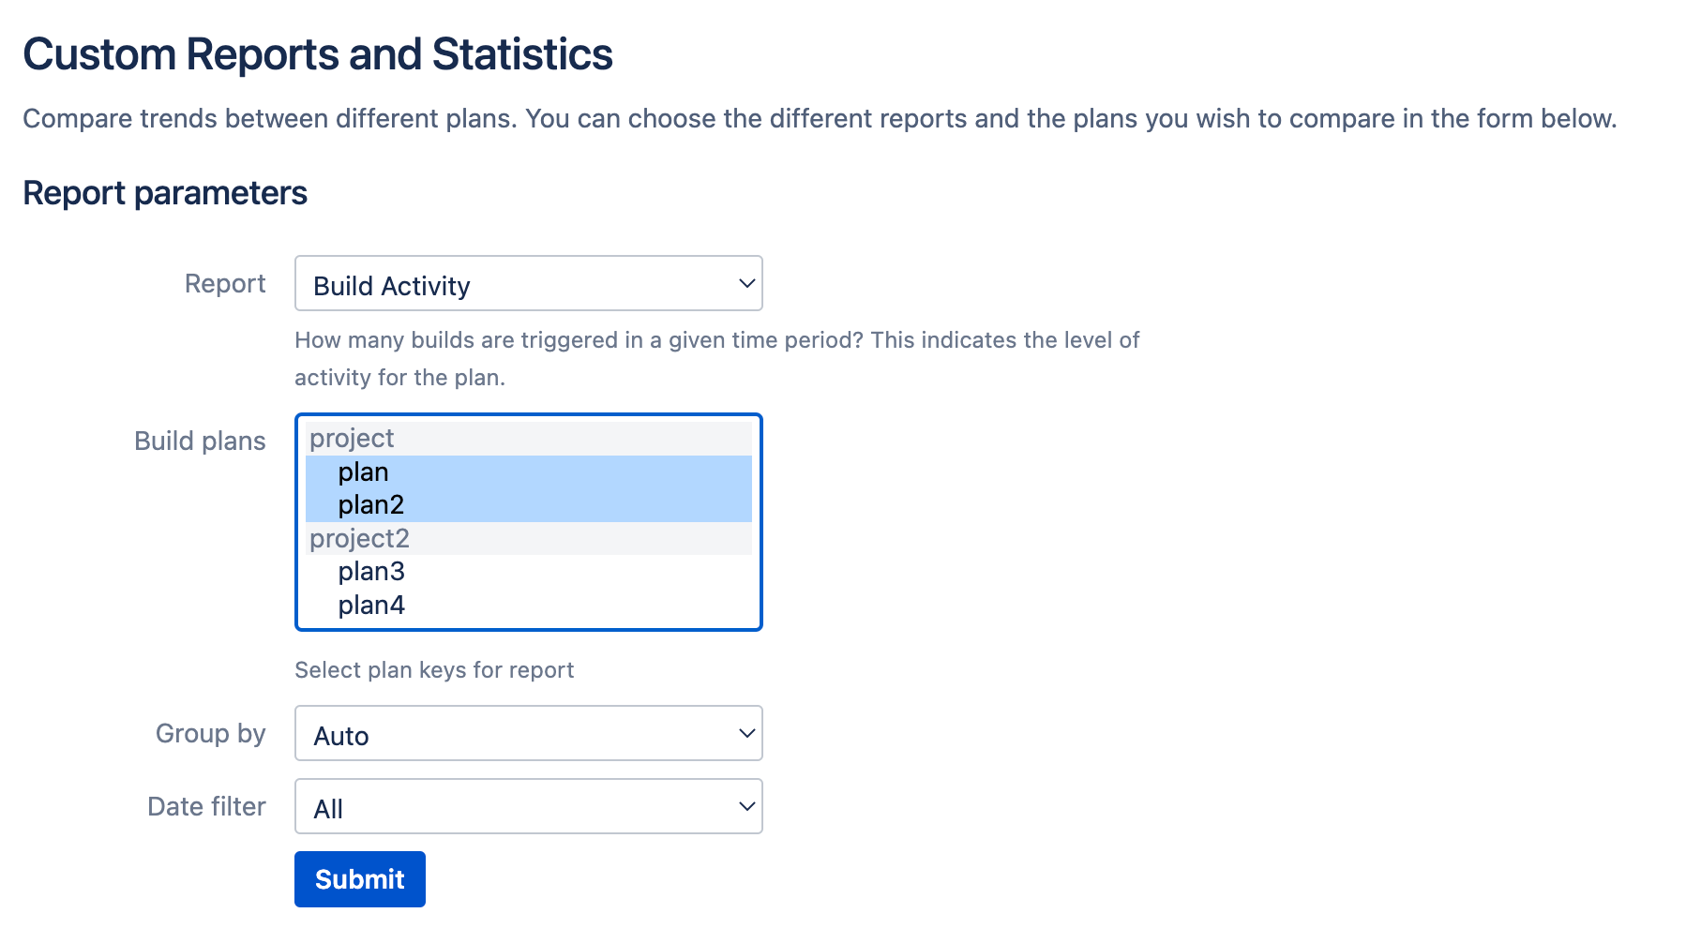Screen dimensions: 1686x943
Task: Click the project2 group header in list
Action: (x=529, y=539)
